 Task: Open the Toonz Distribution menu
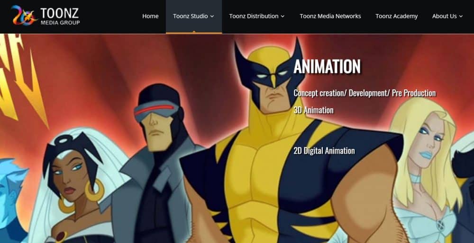coord(256,16)
